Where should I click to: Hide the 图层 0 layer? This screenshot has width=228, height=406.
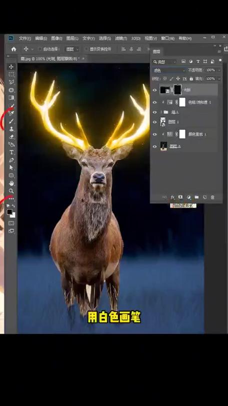tap(154, 146)
